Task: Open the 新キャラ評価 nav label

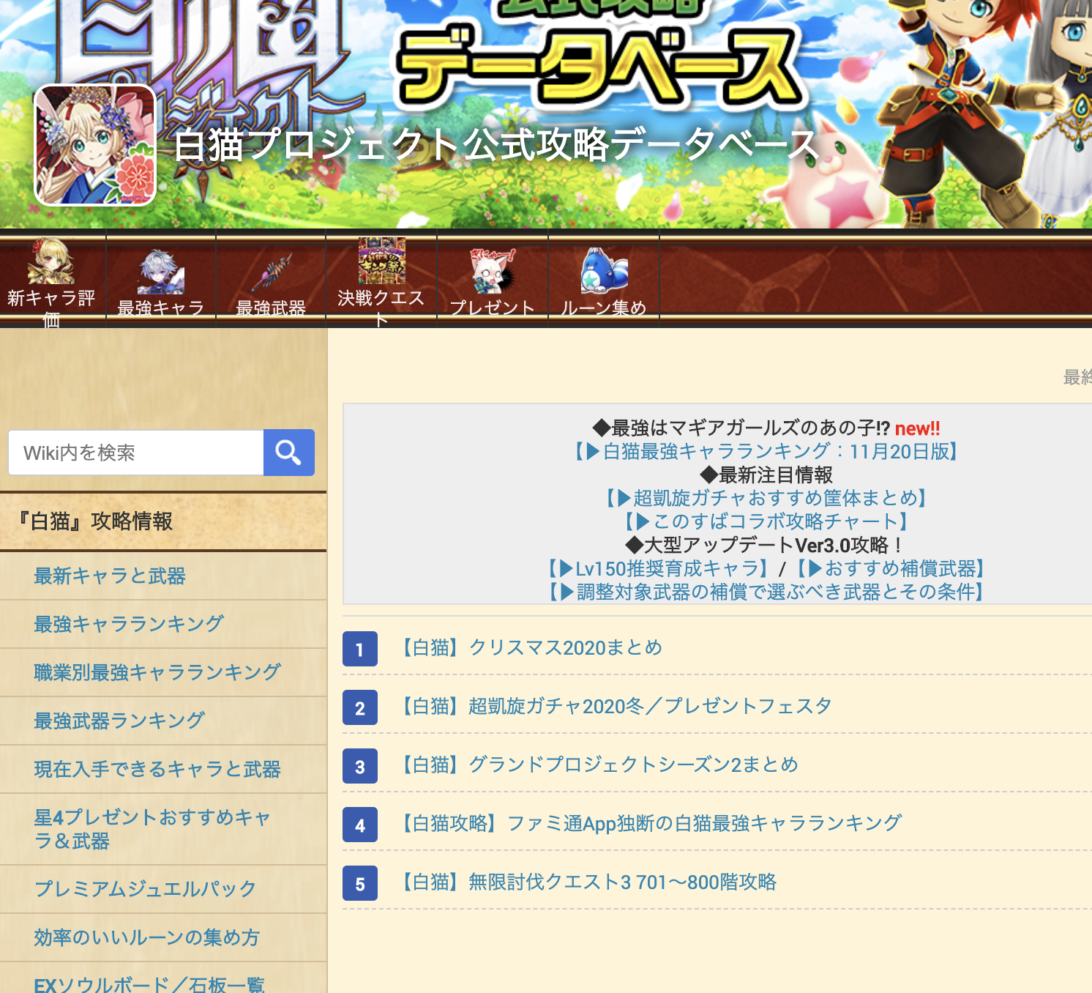Action: 51,308
